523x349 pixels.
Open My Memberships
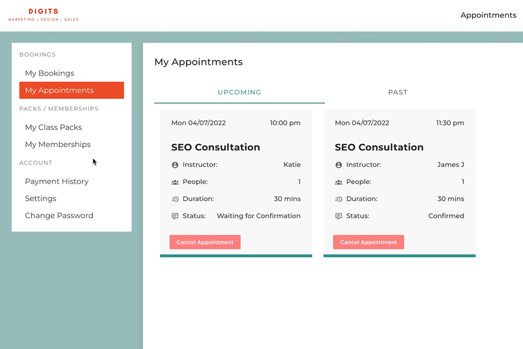click(58, 145)
